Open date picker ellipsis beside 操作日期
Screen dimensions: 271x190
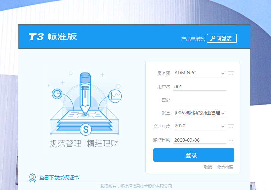231,140
